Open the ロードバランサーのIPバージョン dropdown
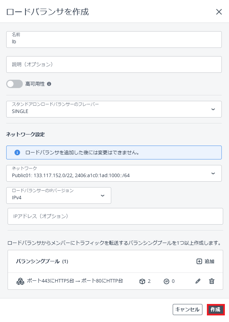229x322 pixels. point(59,195)
